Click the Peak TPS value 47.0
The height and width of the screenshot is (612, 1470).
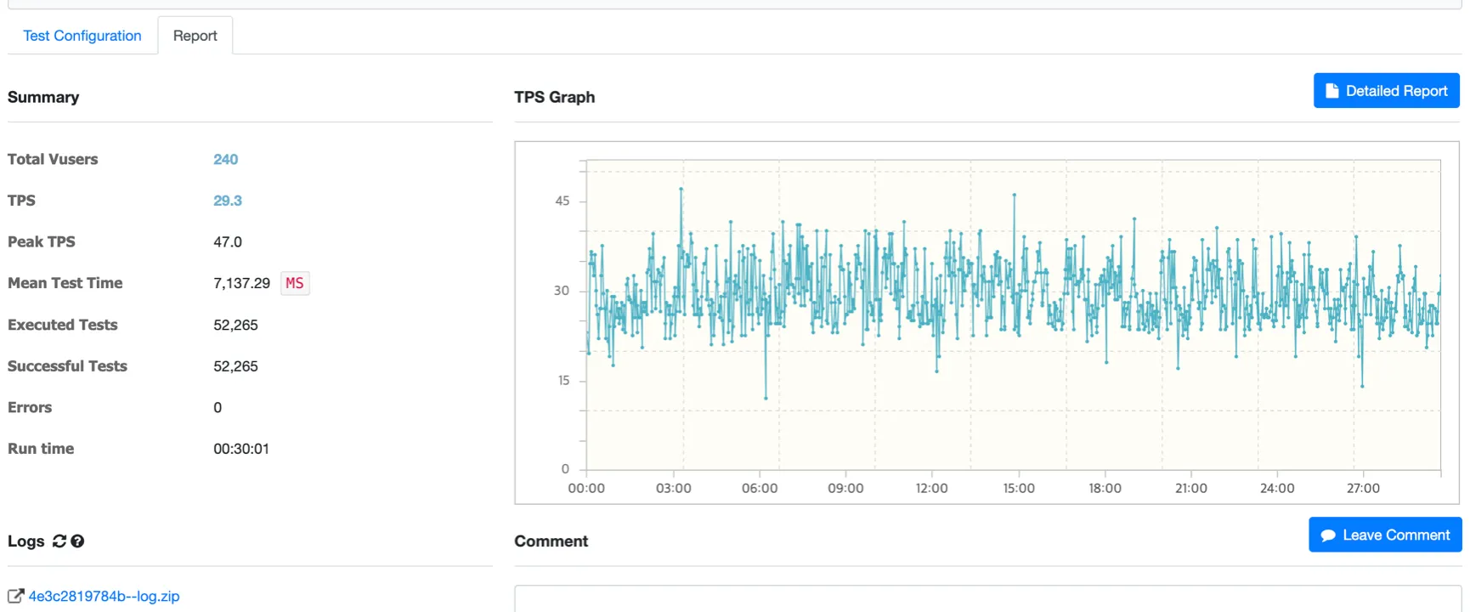tap(227, 242)
